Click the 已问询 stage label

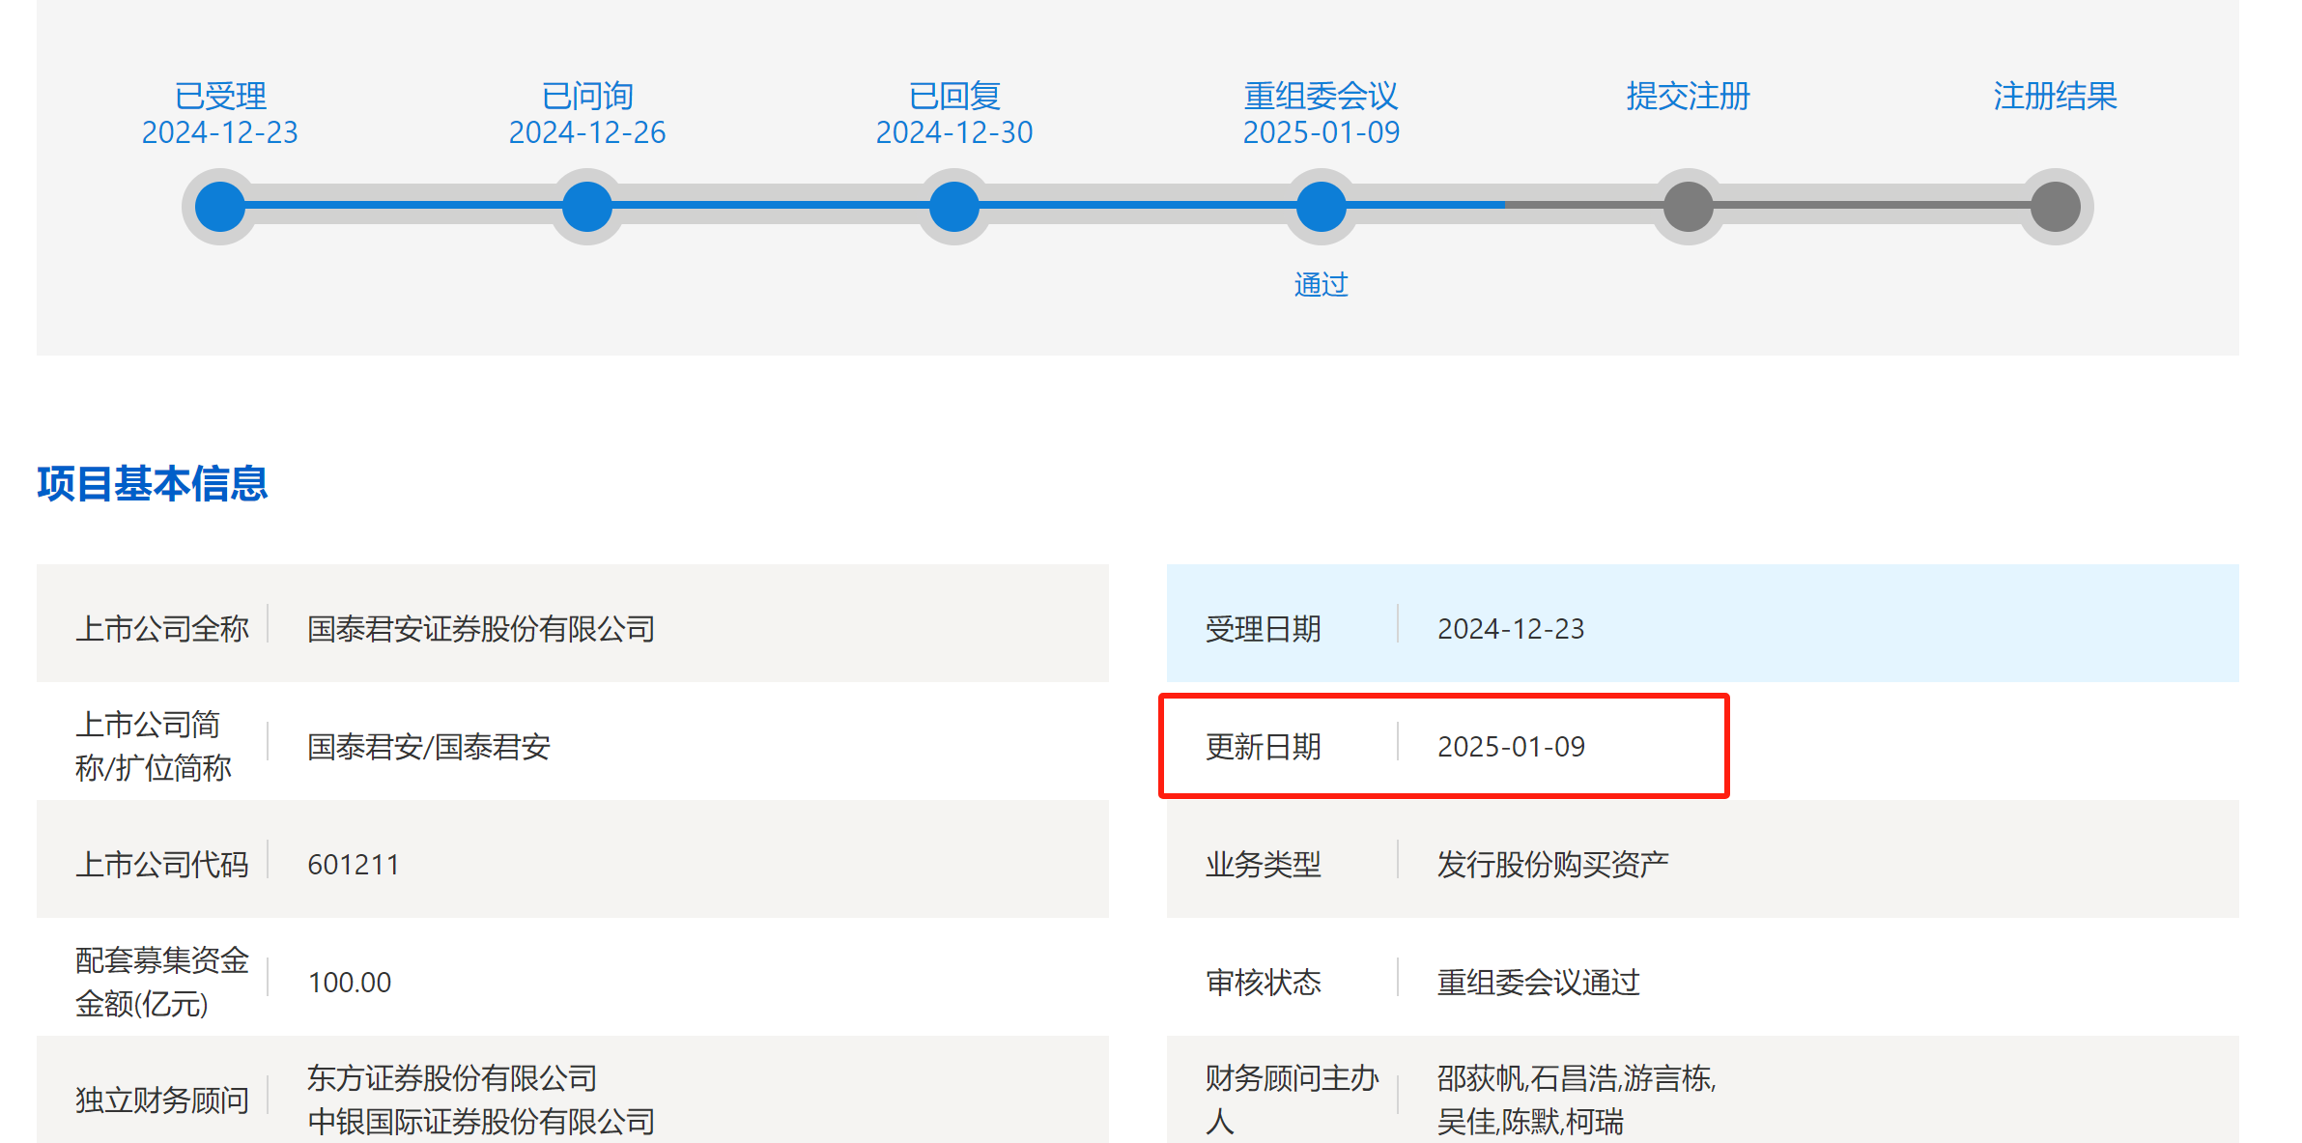(587, 96)
